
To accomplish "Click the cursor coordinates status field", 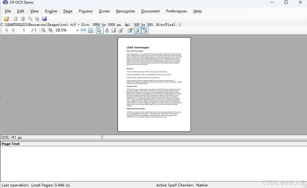I will tap(51, 137).
